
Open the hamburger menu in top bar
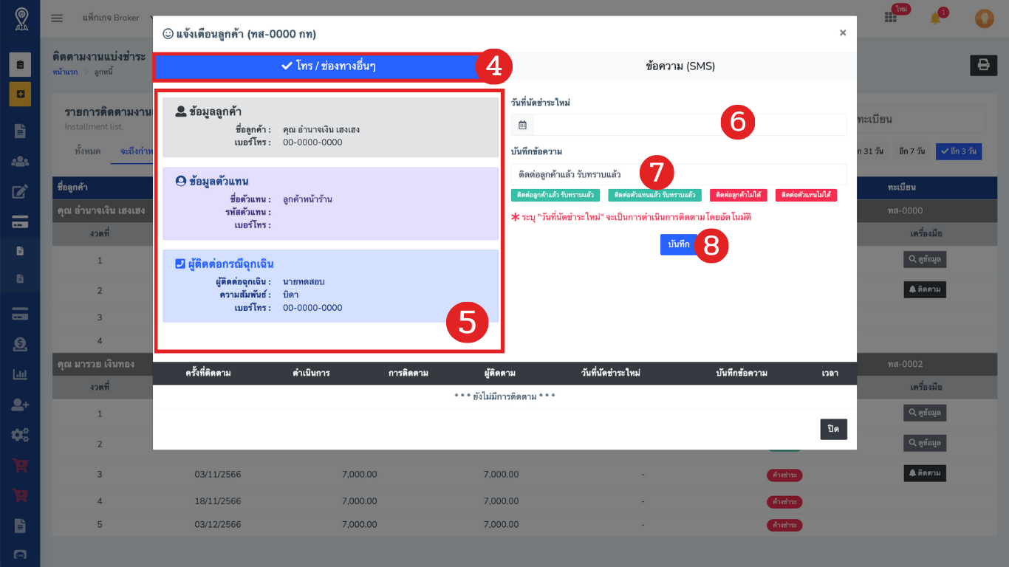(x=57, y=18)
